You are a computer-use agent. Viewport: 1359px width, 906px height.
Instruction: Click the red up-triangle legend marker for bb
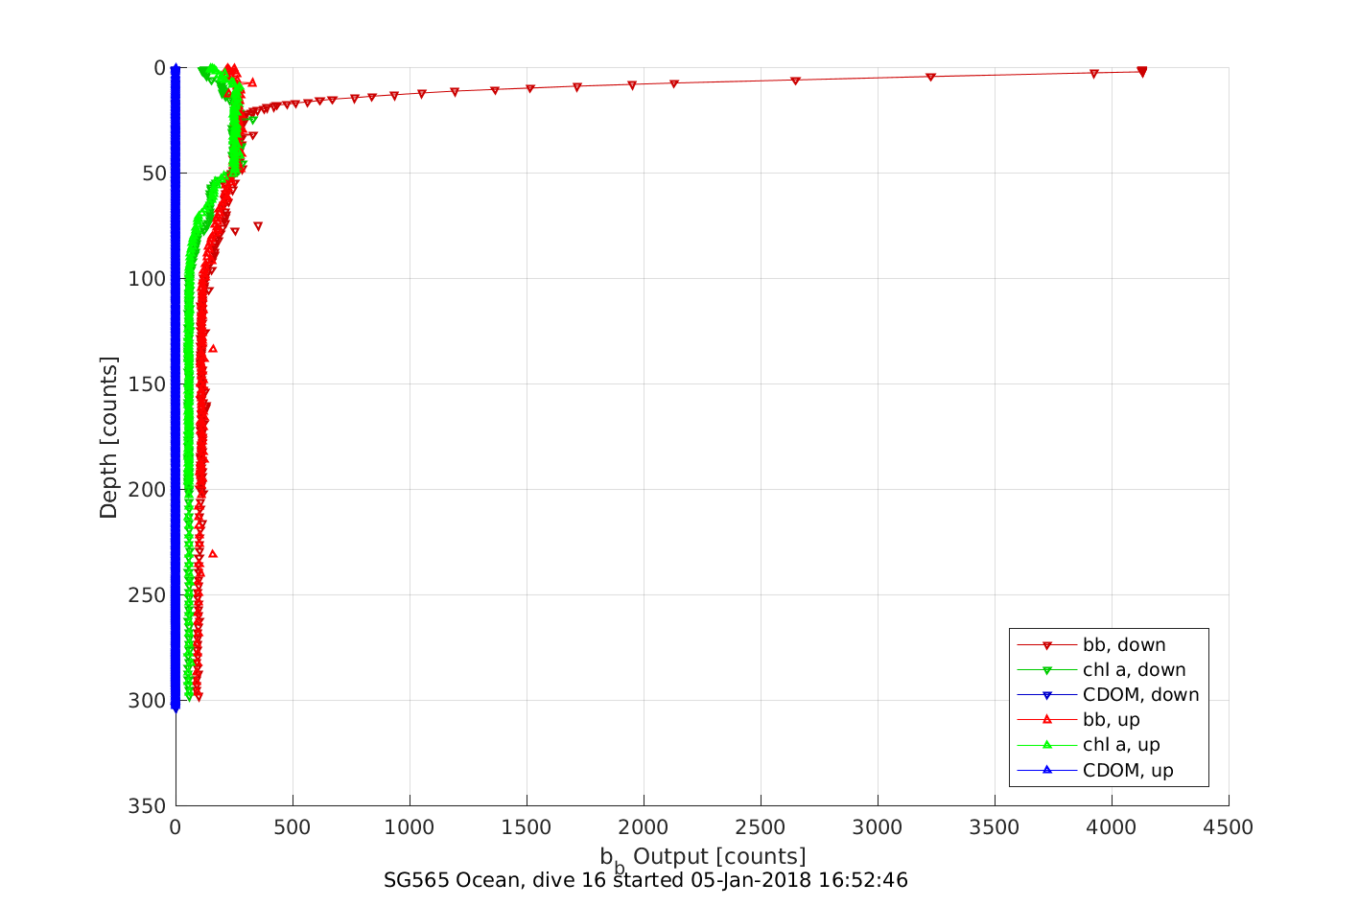[x=1047, y=719]
